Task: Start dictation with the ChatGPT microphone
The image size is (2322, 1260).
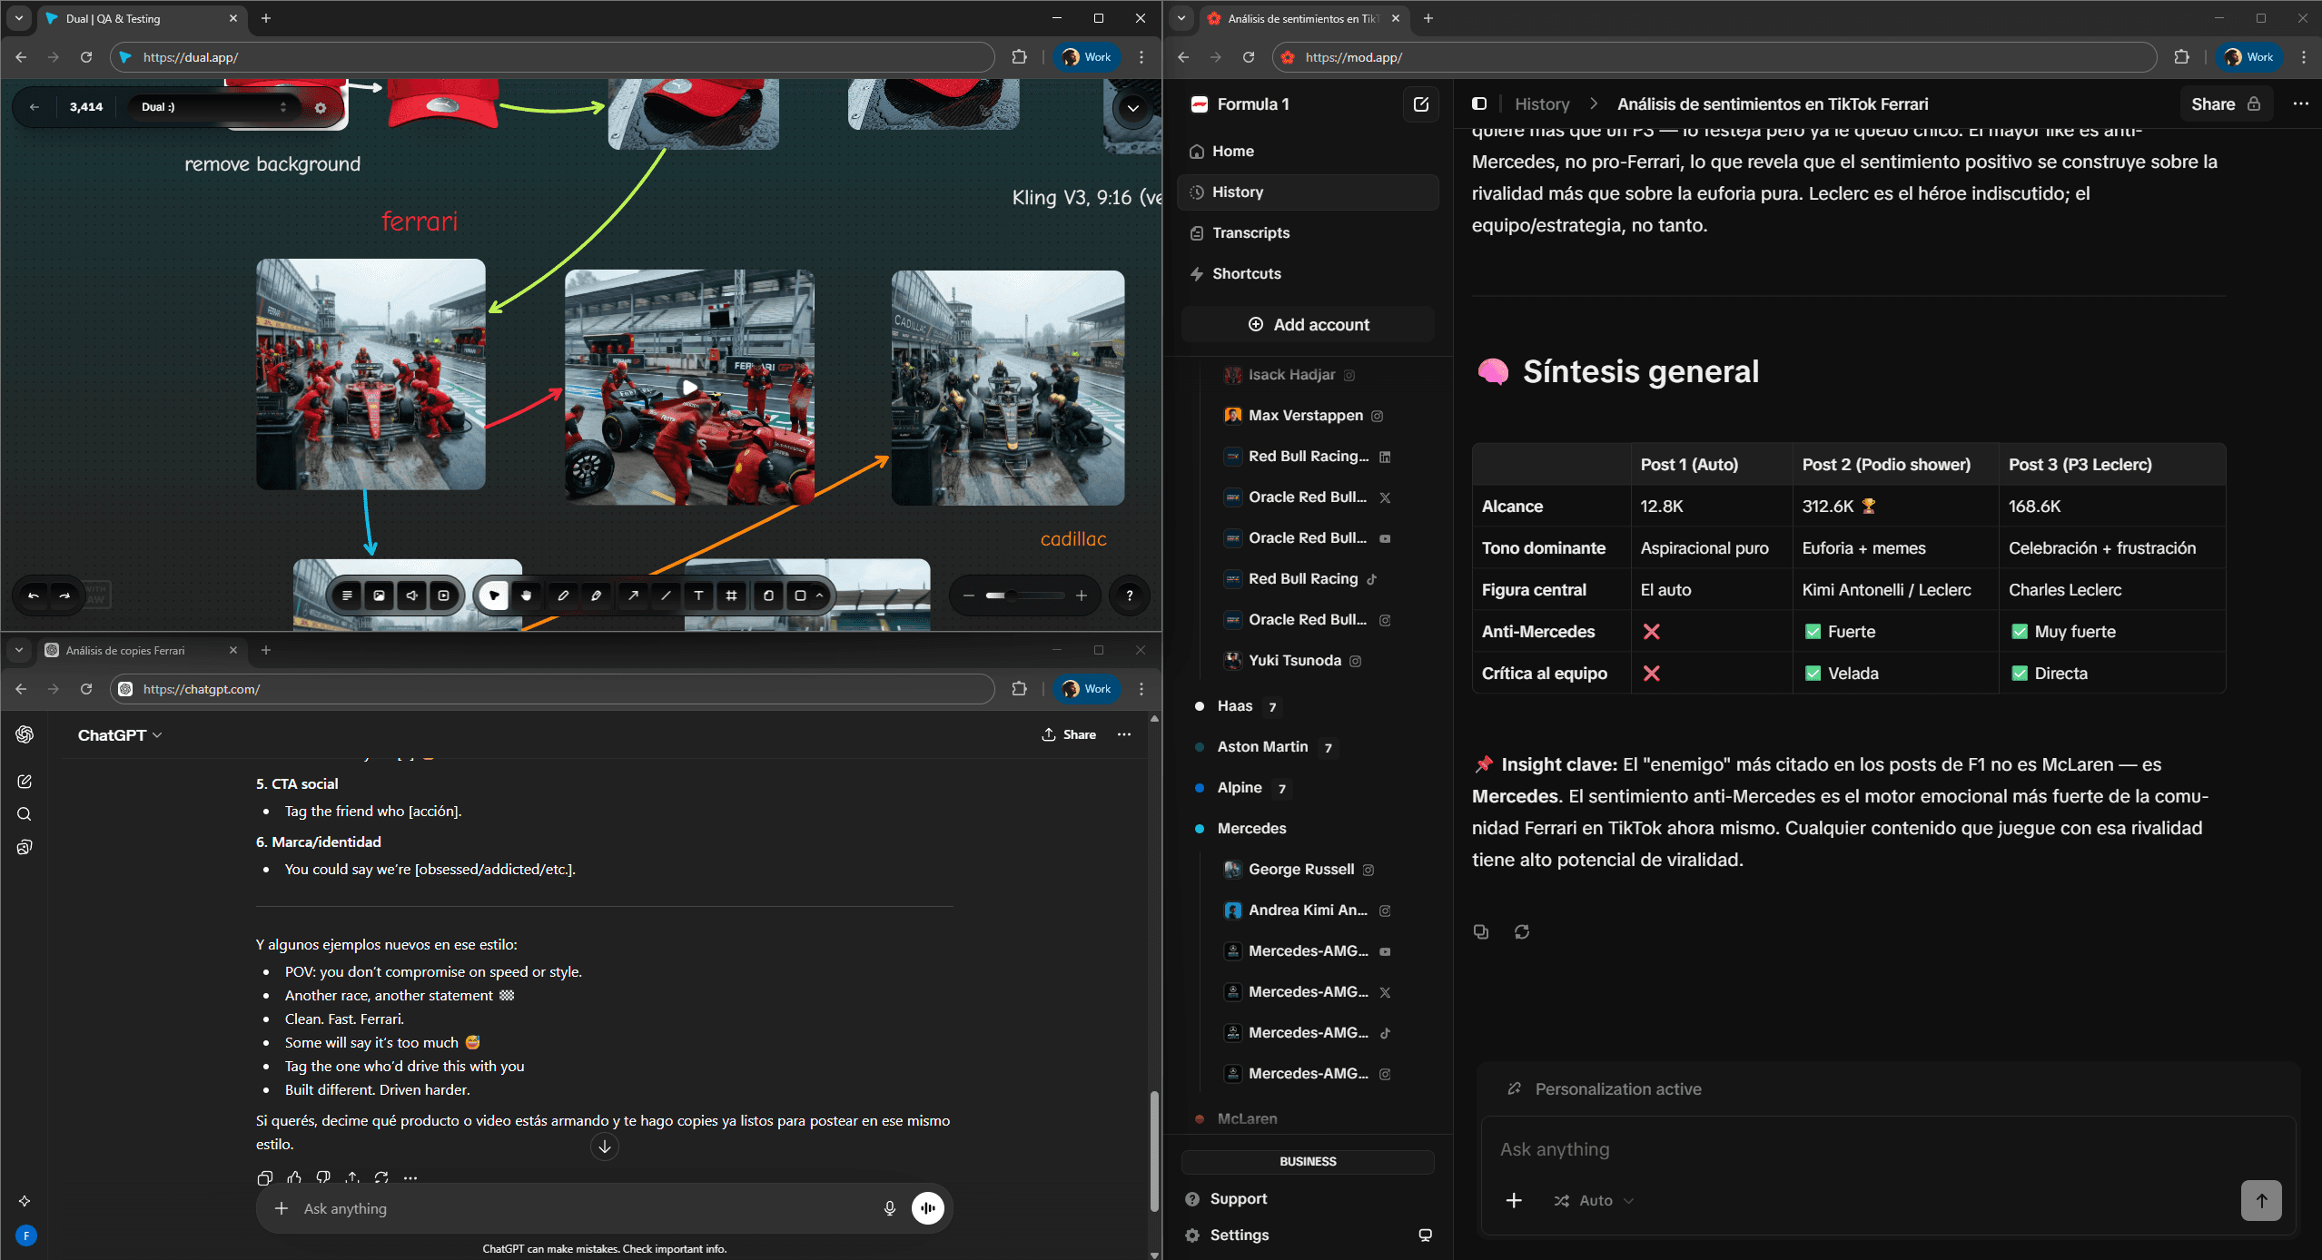Action: tap(890, 1208)
